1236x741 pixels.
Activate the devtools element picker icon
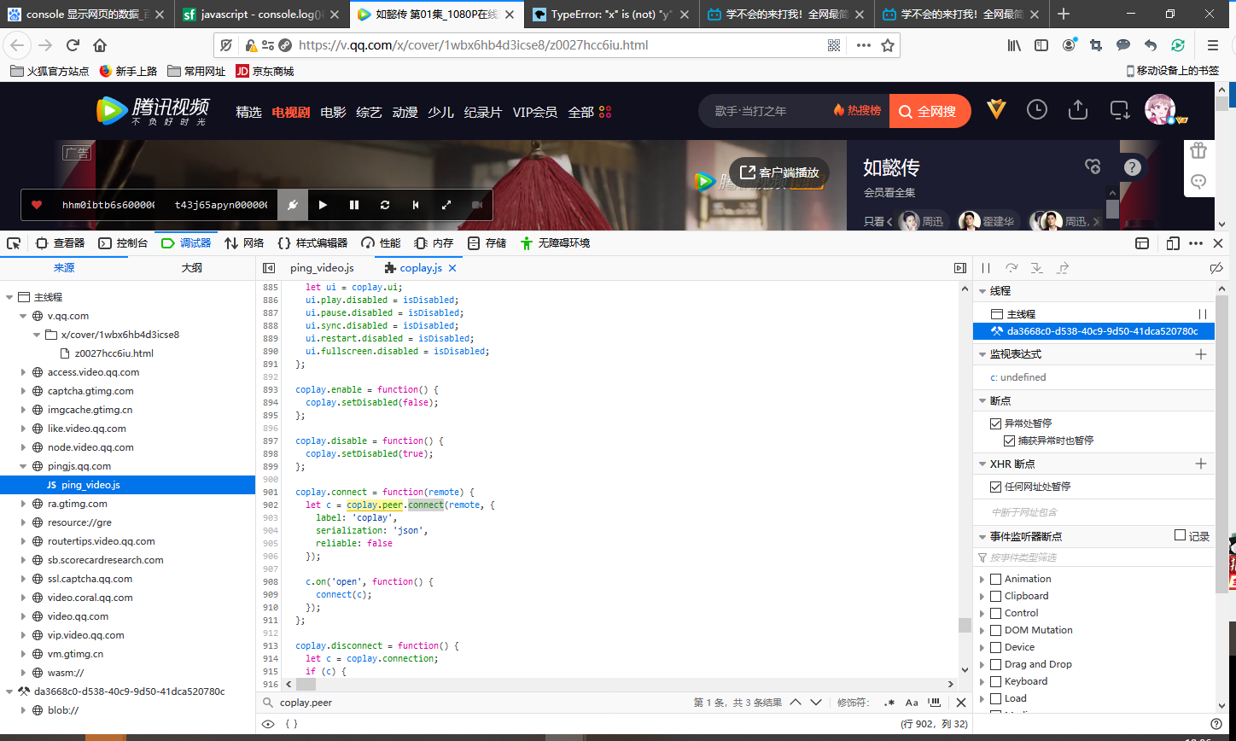pos(14,243)
